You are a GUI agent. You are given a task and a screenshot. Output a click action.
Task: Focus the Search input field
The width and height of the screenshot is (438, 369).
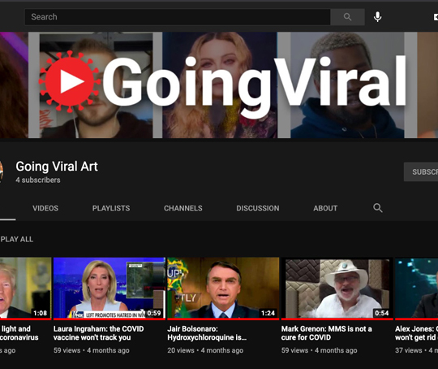coord(178,17)
